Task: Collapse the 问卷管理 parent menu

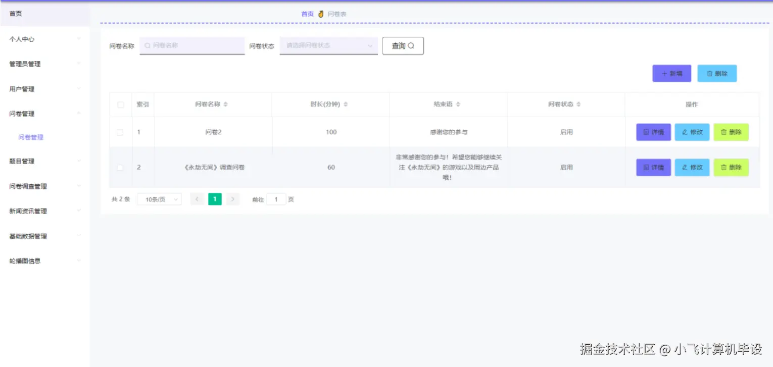Action: tap(45, 114)
